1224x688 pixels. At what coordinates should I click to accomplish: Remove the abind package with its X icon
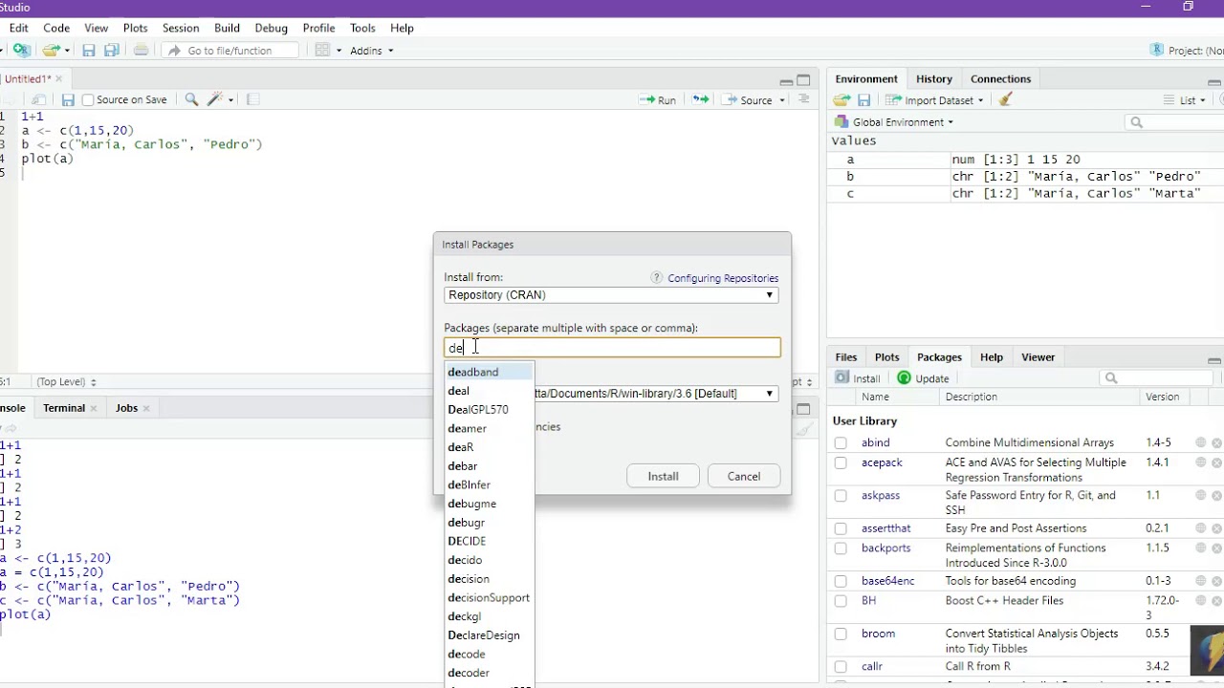tap(1216, 443)
